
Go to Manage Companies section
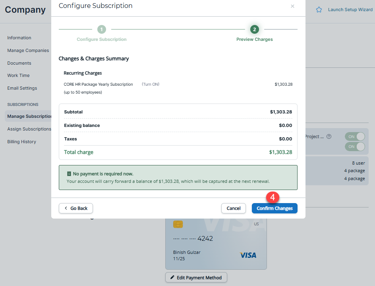pyautogui.click(x=28, y=50)
